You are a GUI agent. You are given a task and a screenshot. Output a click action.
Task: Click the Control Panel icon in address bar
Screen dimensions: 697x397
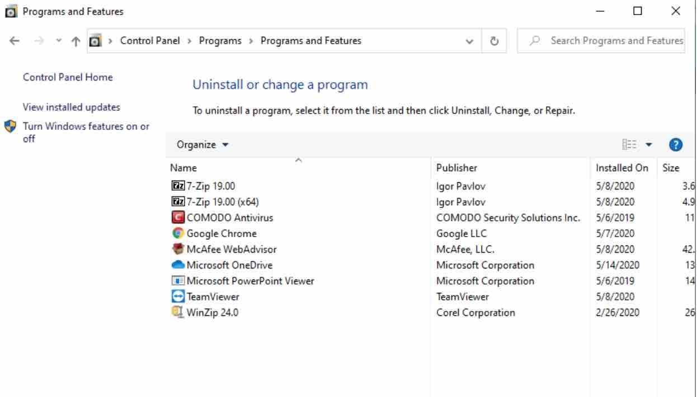(x=96, y=41)
